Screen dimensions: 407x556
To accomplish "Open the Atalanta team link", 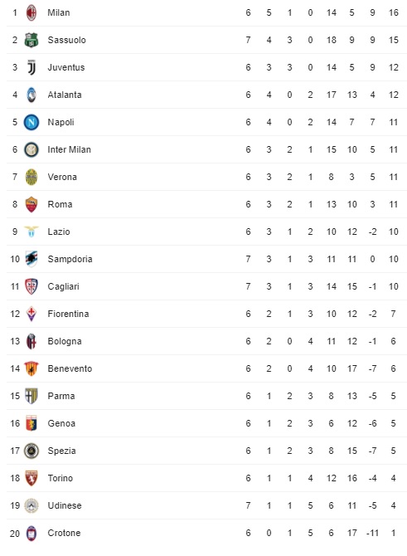I will coord(65,95).
